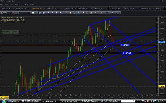The height and width of the screenshot is (103, 166).
Task: Open the Insert menu
Action: click(x=11, y=4)
